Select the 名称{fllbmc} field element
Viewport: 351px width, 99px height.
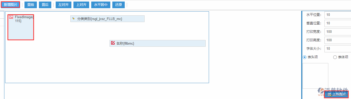point(157,43)
